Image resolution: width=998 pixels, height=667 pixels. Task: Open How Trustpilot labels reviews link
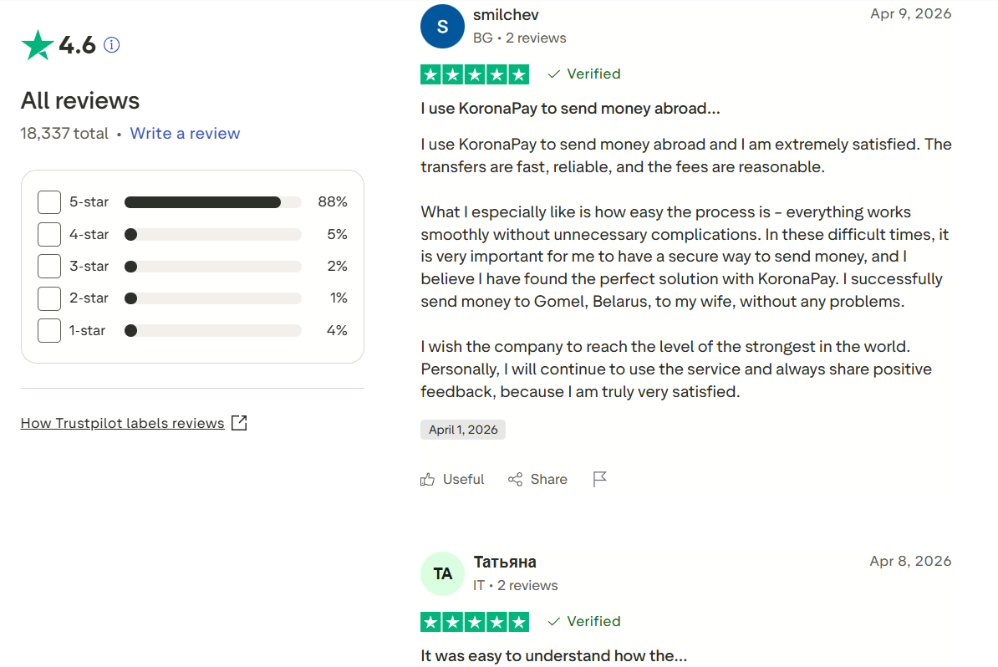click(122, 423)
